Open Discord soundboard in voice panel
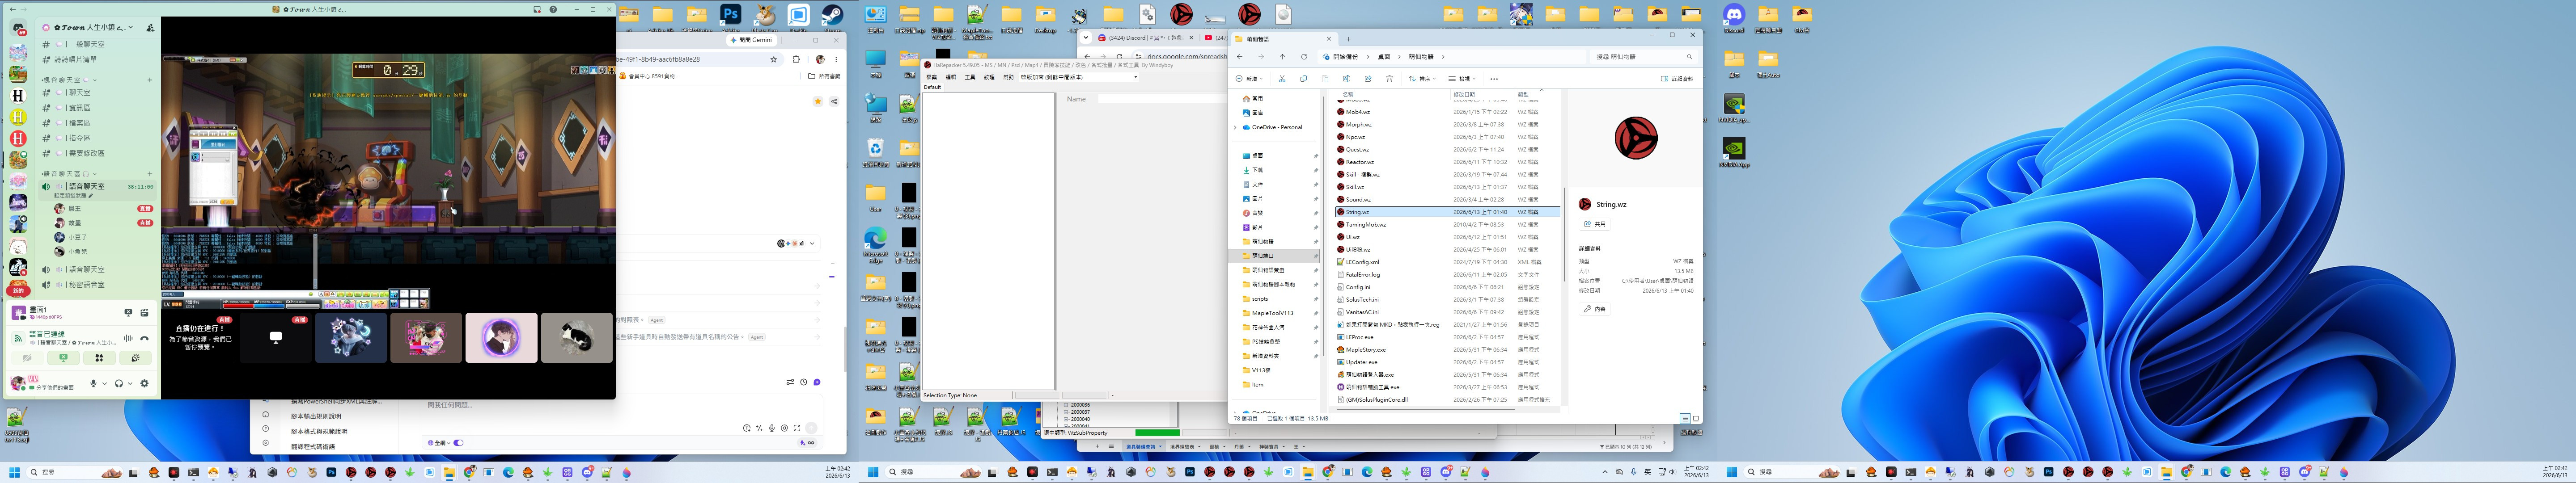Image resolution: width=2576 pixels, height=483 pixels. coord(135,358)
